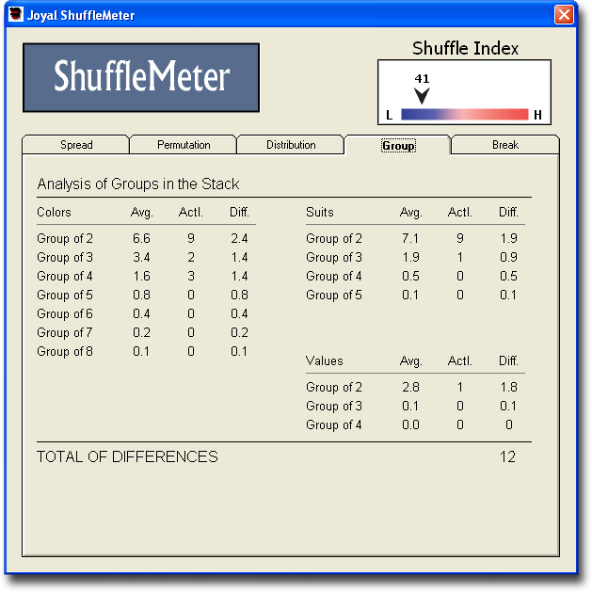Screen dimensions: 592x592
Task: Click the 6.6 average in Colors
Action: tap(141, 239)
